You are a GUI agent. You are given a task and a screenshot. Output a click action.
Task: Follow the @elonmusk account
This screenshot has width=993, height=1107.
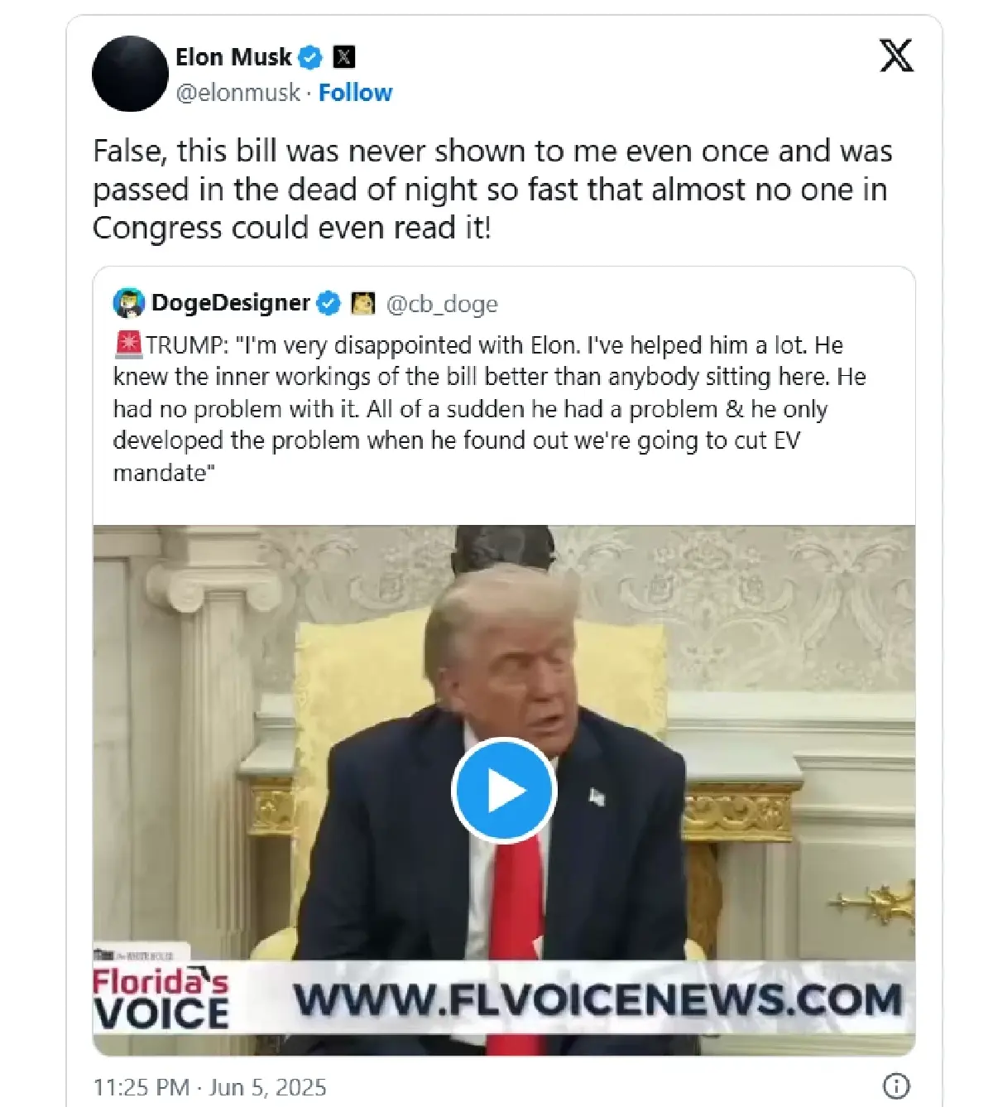[x=355, y=93]
